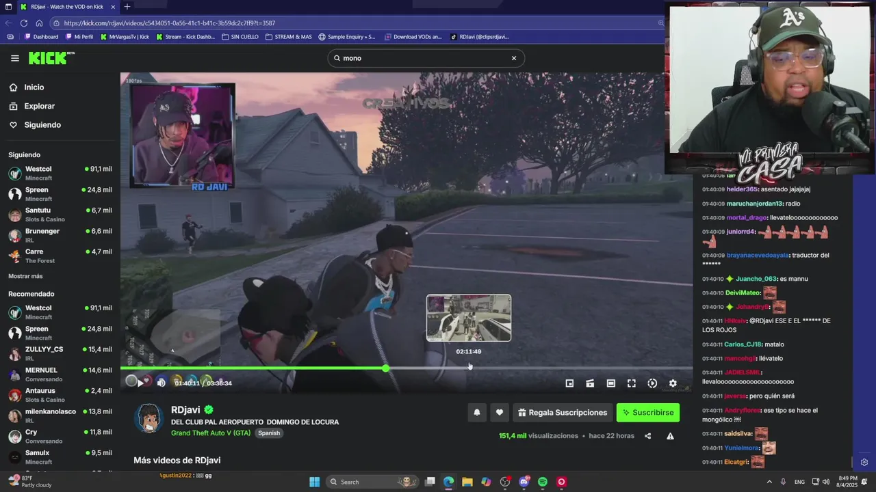Click the Spanish language tag
This screenshot has height=492, width=876.
click(x=269, y=433)
